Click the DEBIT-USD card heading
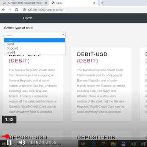 point(92,54)
